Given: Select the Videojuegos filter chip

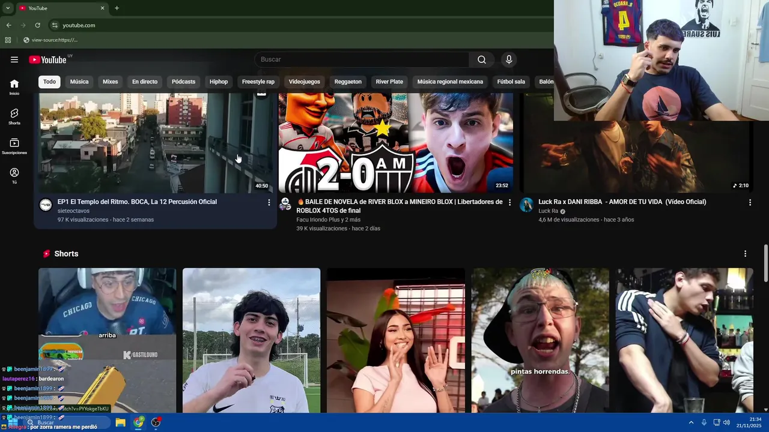Looking at the screenshot, I should click(x=305, y=82).
